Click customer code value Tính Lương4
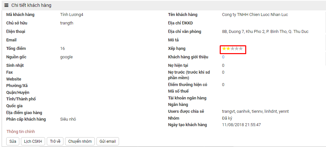Viewport: 326px width, 147px height. (x=72, y=15)
